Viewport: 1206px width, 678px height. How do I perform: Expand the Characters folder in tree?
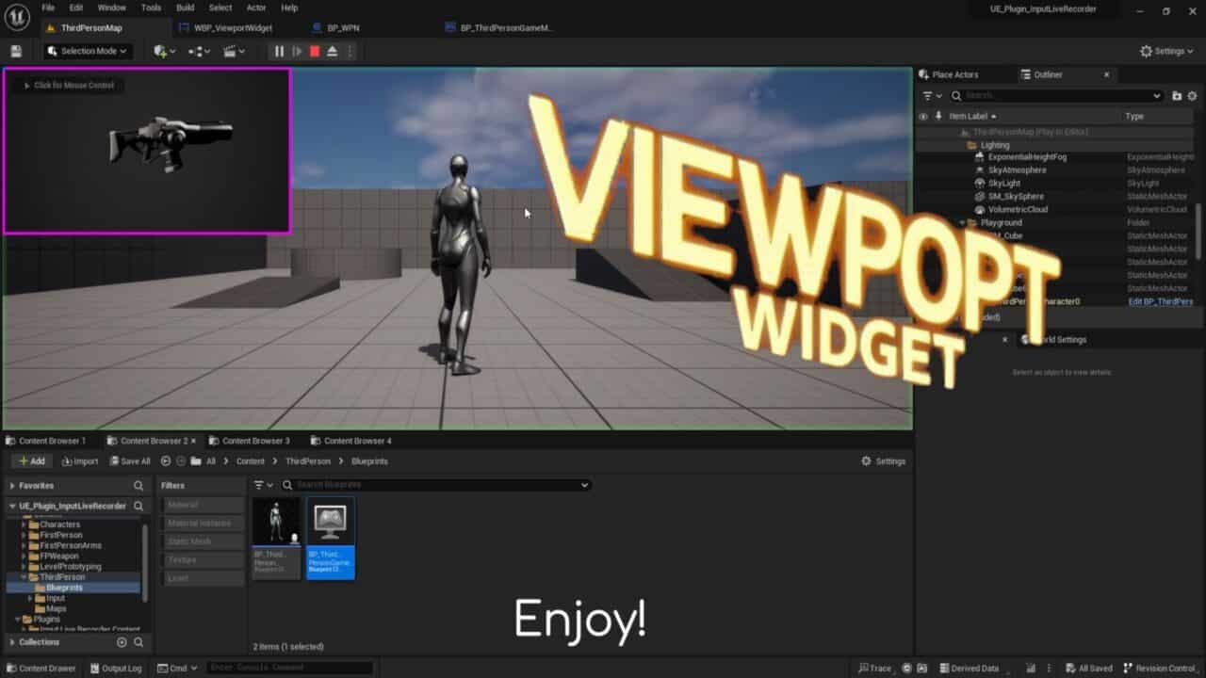[x=24, y=525]
